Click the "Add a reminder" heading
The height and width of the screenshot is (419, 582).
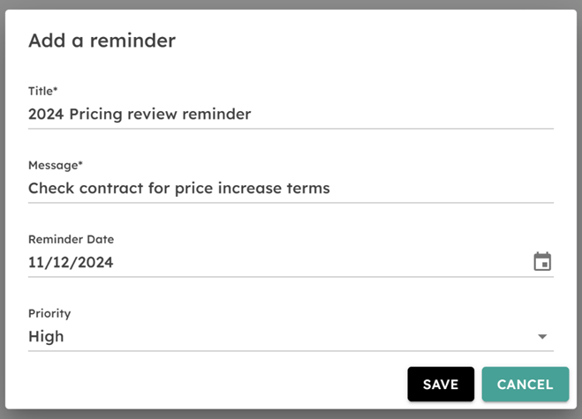(102, 41)
